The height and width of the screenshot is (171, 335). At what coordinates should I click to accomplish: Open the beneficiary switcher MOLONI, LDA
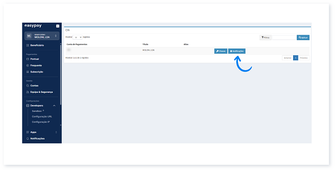[42, 36]
